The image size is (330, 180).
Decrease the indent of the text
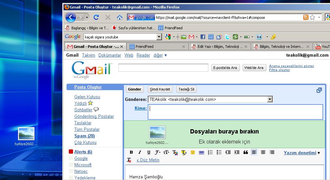228,152
